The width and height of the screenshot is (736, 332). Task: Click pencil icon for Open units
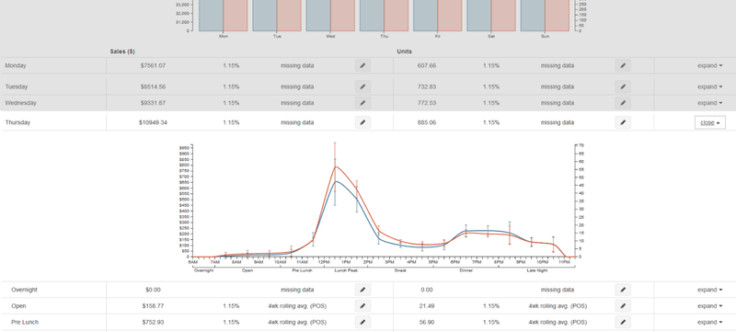click(623, 305)
